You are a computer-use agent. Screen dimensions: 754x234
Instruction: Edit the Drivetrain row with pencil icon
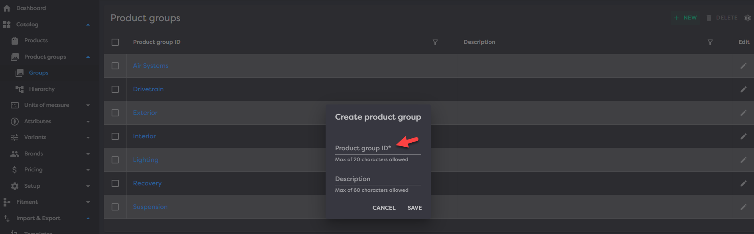point(743,89)
